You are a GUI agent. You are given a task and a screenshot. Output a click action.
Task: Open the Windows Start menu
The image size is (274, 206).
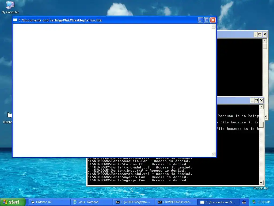coord(13,202)
